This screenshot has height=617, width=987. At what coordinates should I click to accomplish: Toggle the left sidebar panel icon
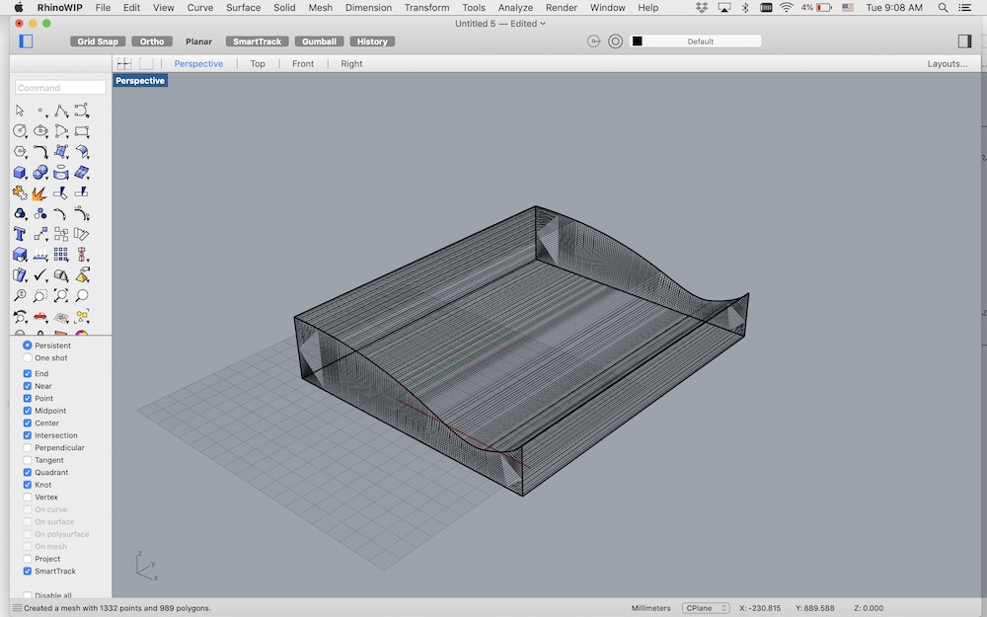coord(26,40)
